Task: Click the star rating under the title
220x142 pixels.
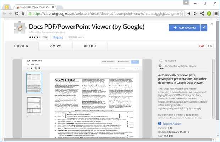Action: coord(35,37)
